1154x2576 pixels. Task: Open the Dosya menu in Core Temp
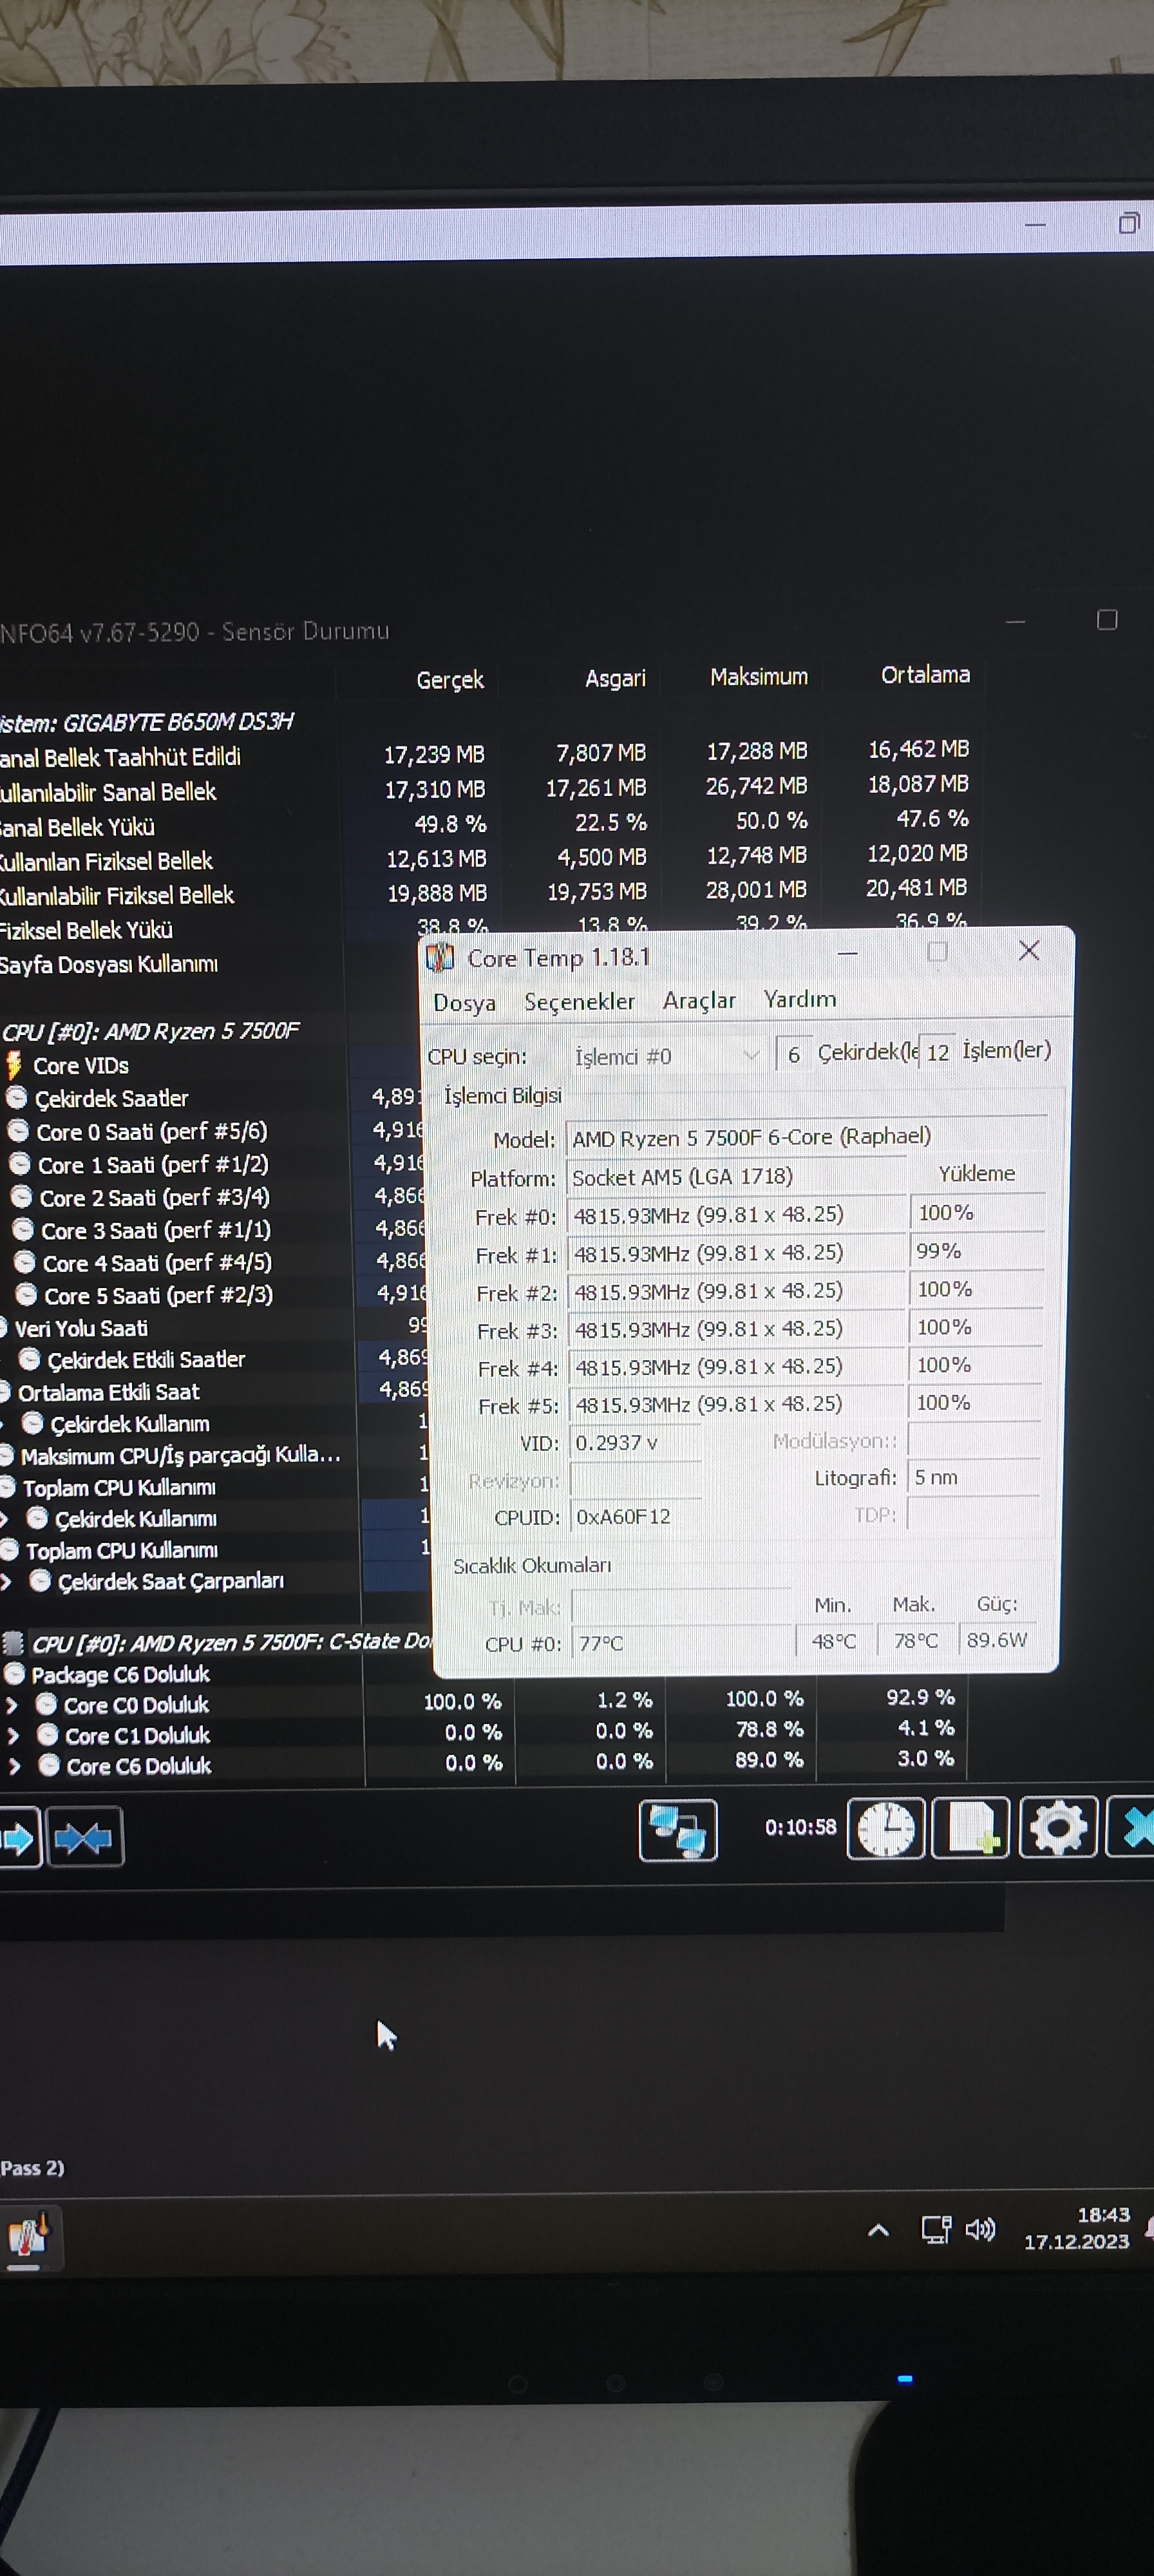(464, 1002)
